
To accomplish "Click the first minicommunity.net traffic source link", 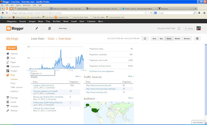I will (99, 85).
